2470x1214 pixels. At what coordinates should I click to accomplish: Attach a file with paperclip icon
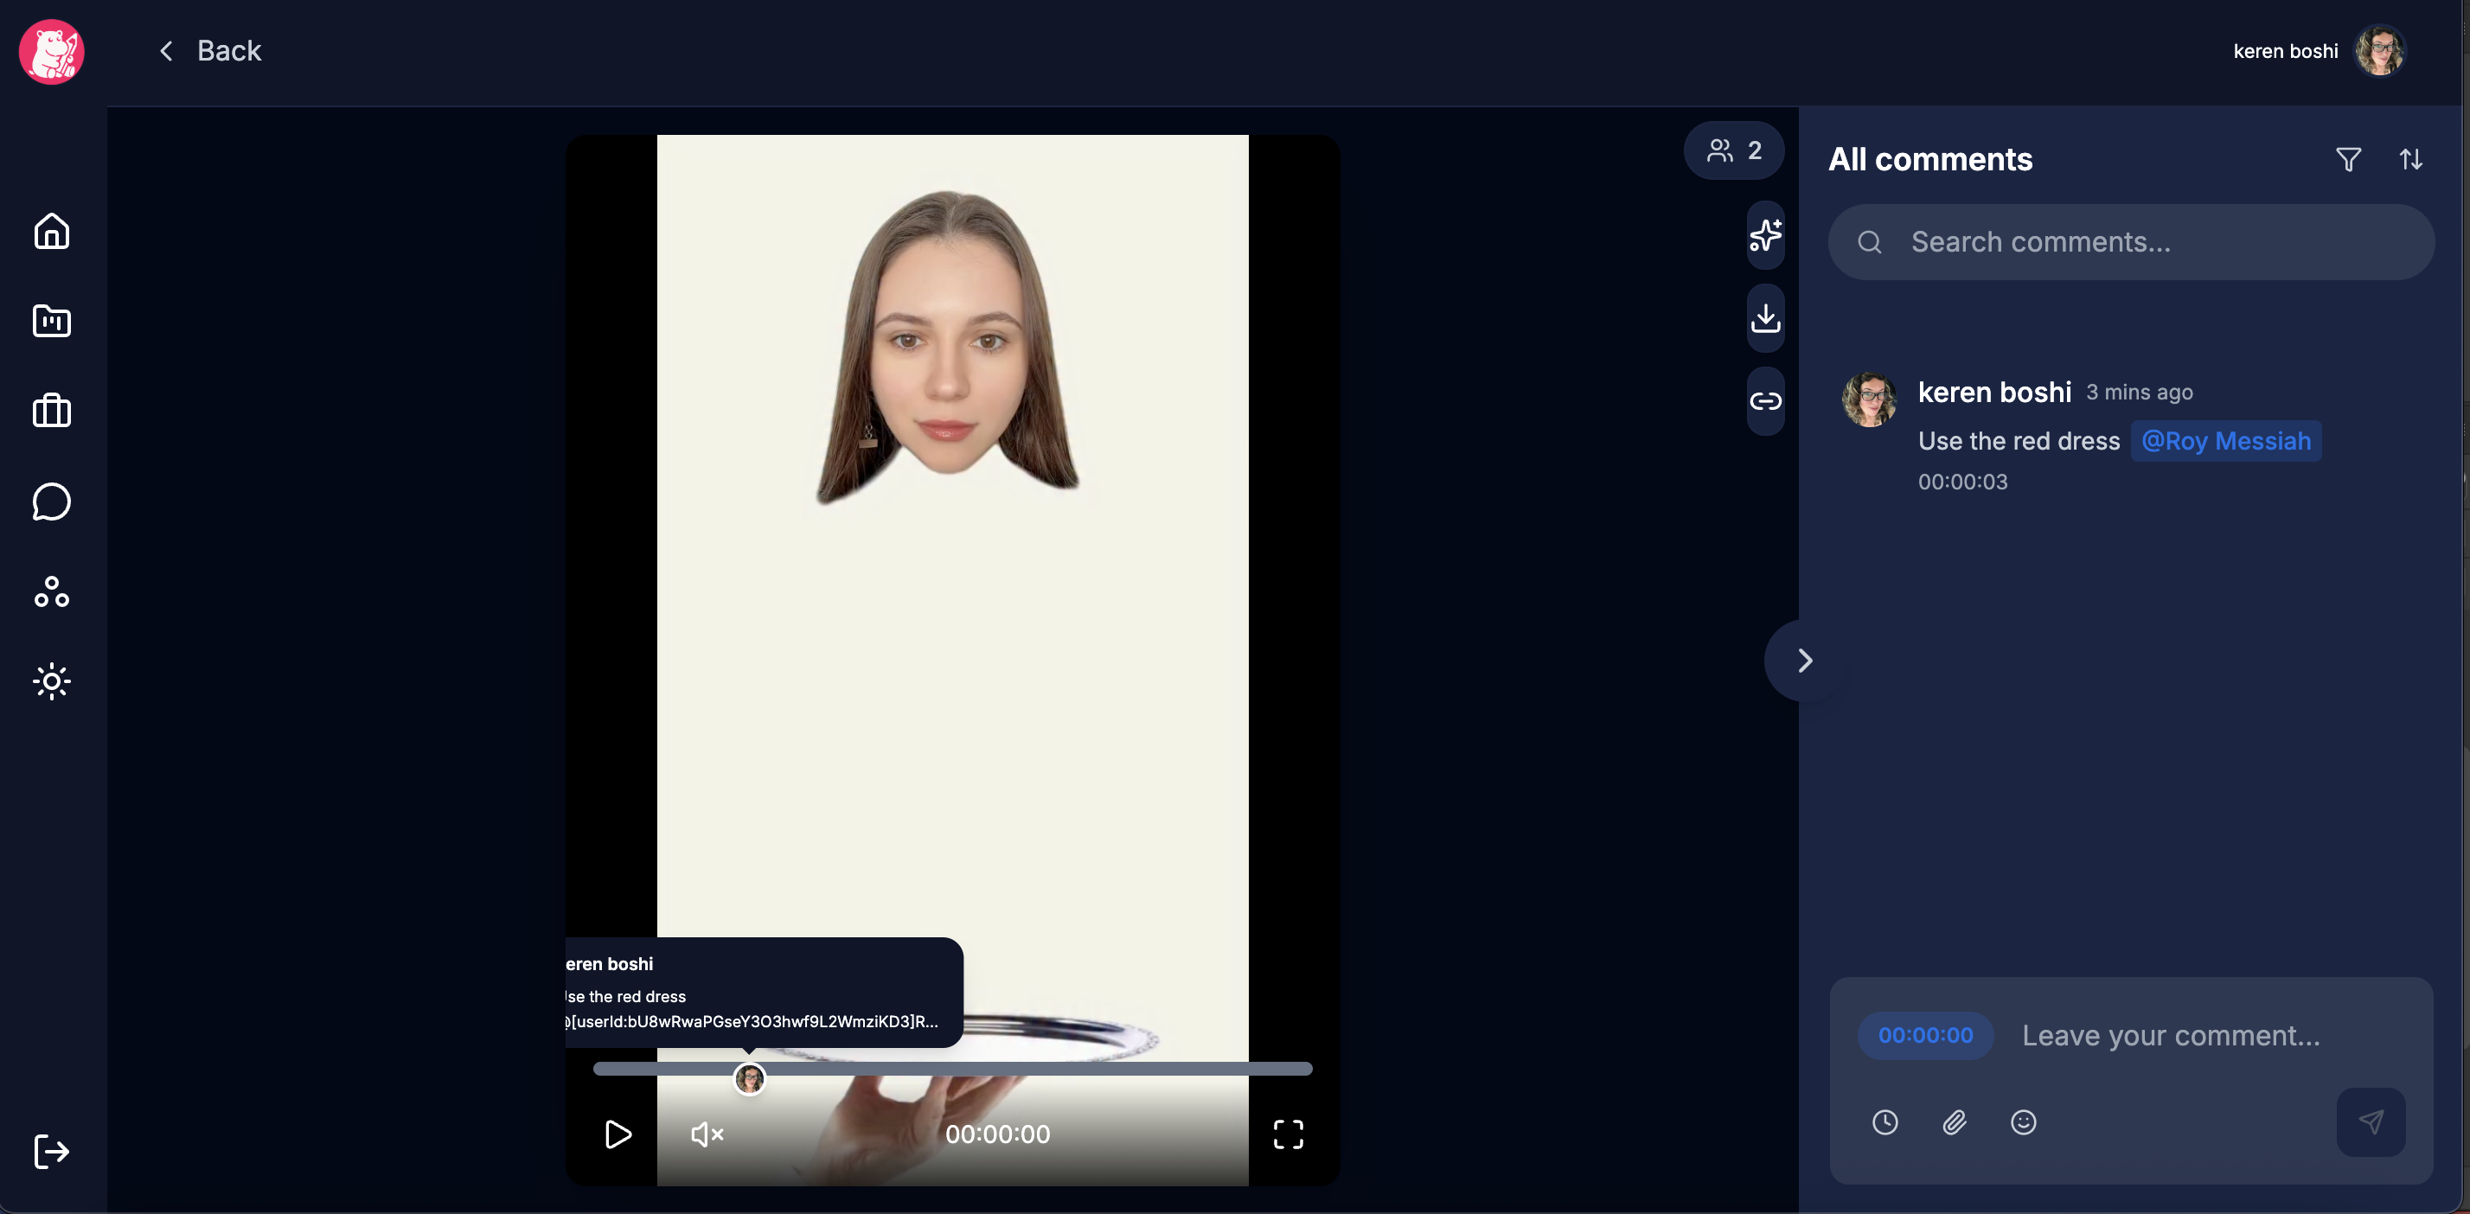[1955, 1122]
